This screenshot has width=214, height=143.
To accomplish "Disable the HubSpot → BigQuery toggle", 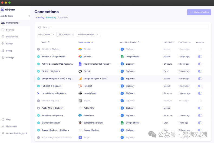I will pos(200,86).
